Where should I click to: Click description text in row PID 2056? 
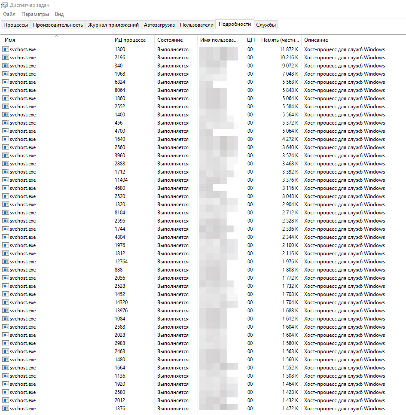[344, 278]
